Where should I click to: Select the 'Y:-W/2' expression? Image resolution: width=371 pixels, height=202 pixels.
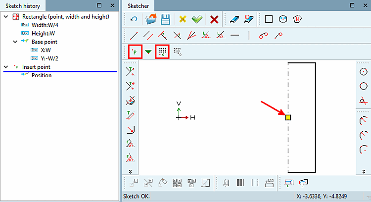pyautogui.click(x=49, y=58)
